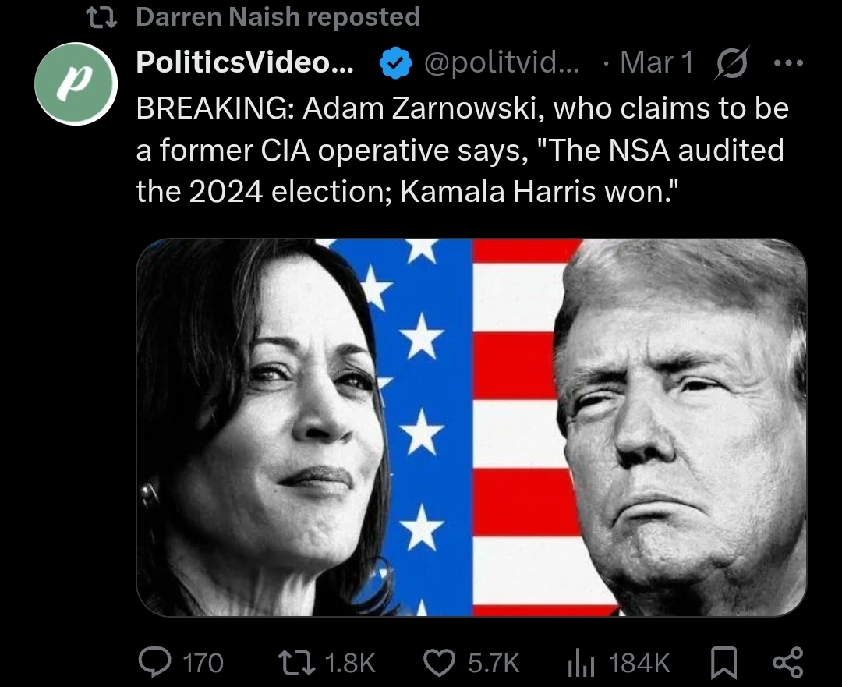Open the Darren Naish reposted link

click(x=278, y=16)
